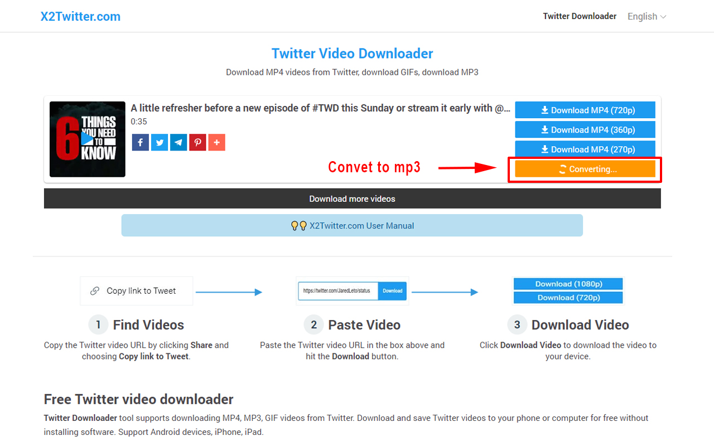Download the video in MP4 (360p)
Screen dimensions: 714x446
click(585, 129)
